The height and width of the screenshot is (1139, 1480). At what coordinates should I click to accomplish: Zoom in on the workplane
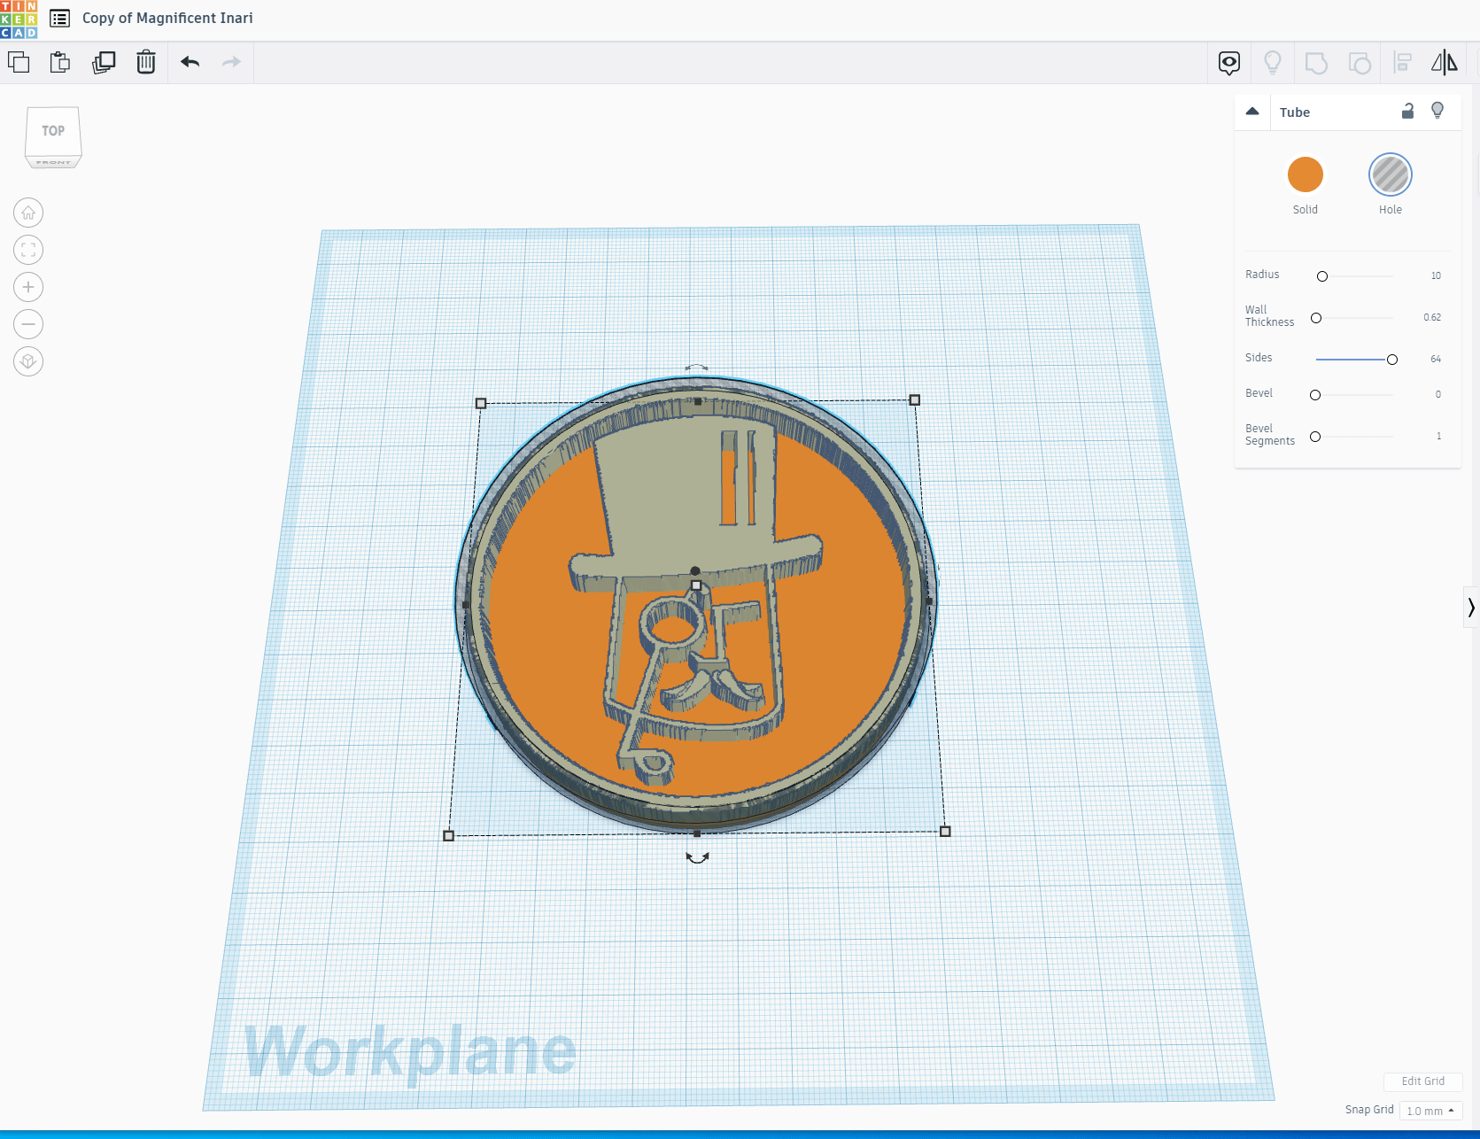point(28,287)
